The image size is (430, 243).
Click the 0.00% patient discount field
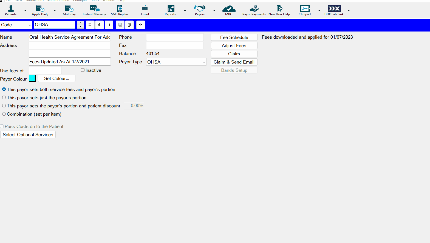(134, 106)
